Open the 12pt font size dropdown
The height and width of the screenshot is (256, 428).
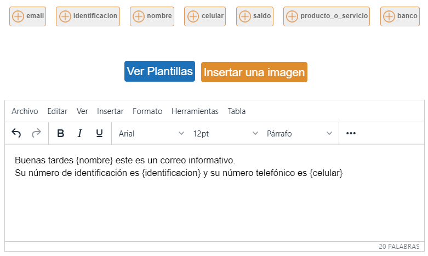225,133
